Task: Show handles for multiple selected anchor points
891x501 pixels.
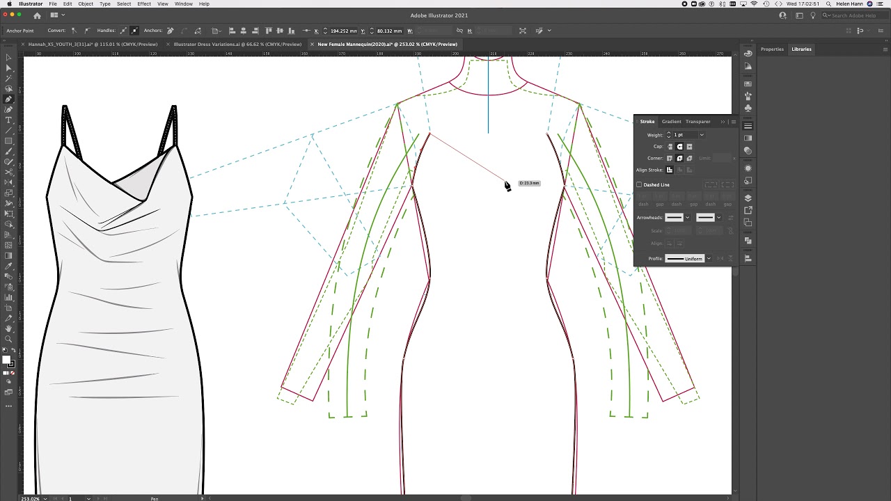Action: coord(123,31)
